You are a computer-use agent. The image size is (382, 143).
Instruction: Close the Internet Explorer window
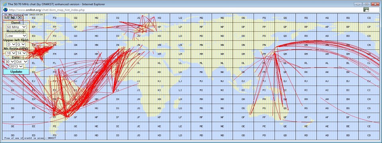pyautogui.click(x=375, y=4)
